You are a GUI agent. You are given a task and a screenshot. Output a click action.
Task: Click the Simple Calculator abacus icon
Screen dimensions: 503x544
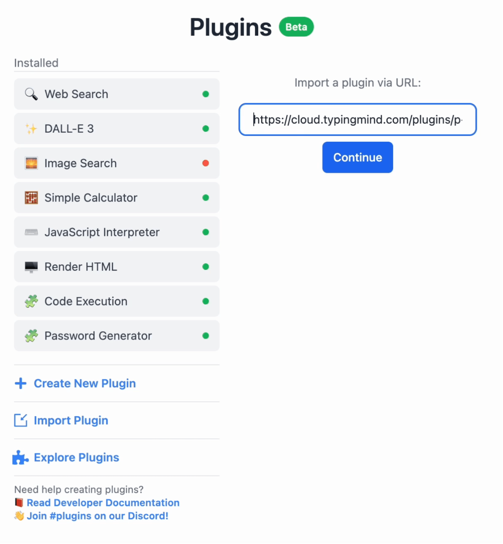click(31, 198)
